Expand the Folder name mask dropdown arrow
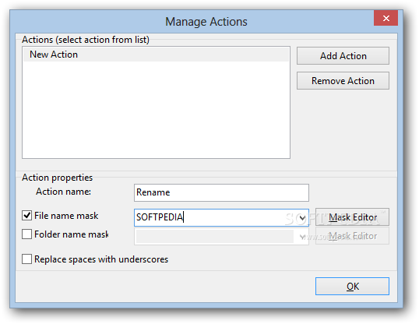 point(302,237)
